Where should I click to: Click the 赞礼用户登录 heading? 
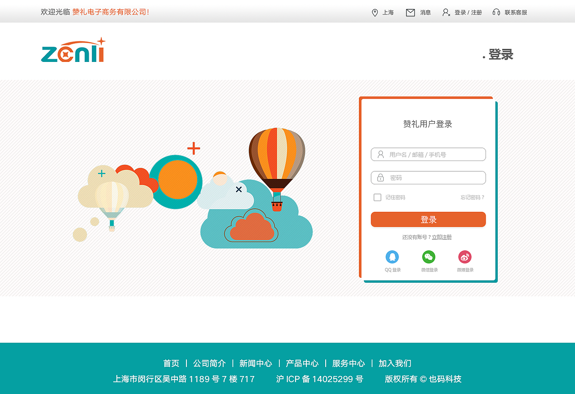pos(428,124)
